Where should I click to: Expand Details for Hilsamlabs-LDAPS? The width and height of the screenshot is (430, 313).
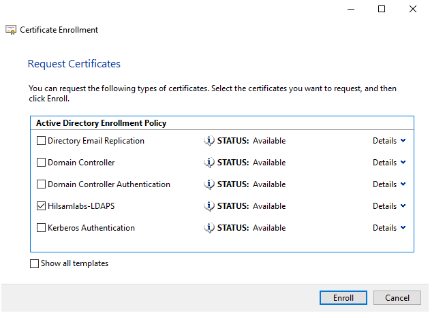tap(389, 206)
